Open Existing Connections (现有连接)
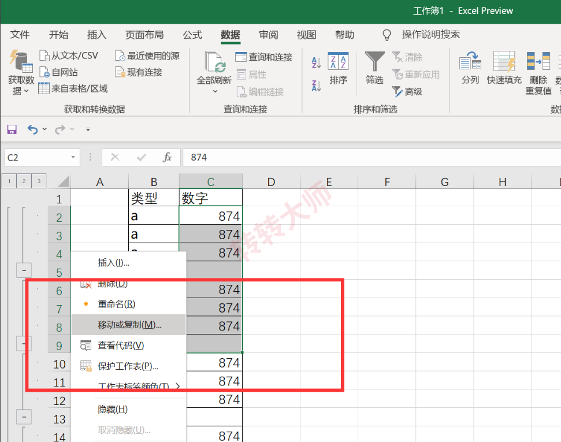This screenshot has height=442, width=561. click(139, 72)
